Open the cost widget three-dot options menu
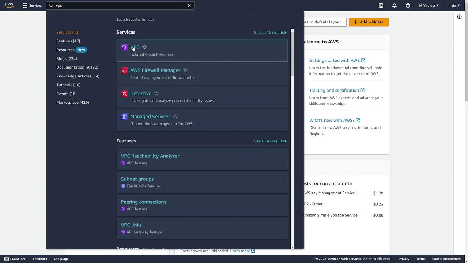 (x=380, y=167)
